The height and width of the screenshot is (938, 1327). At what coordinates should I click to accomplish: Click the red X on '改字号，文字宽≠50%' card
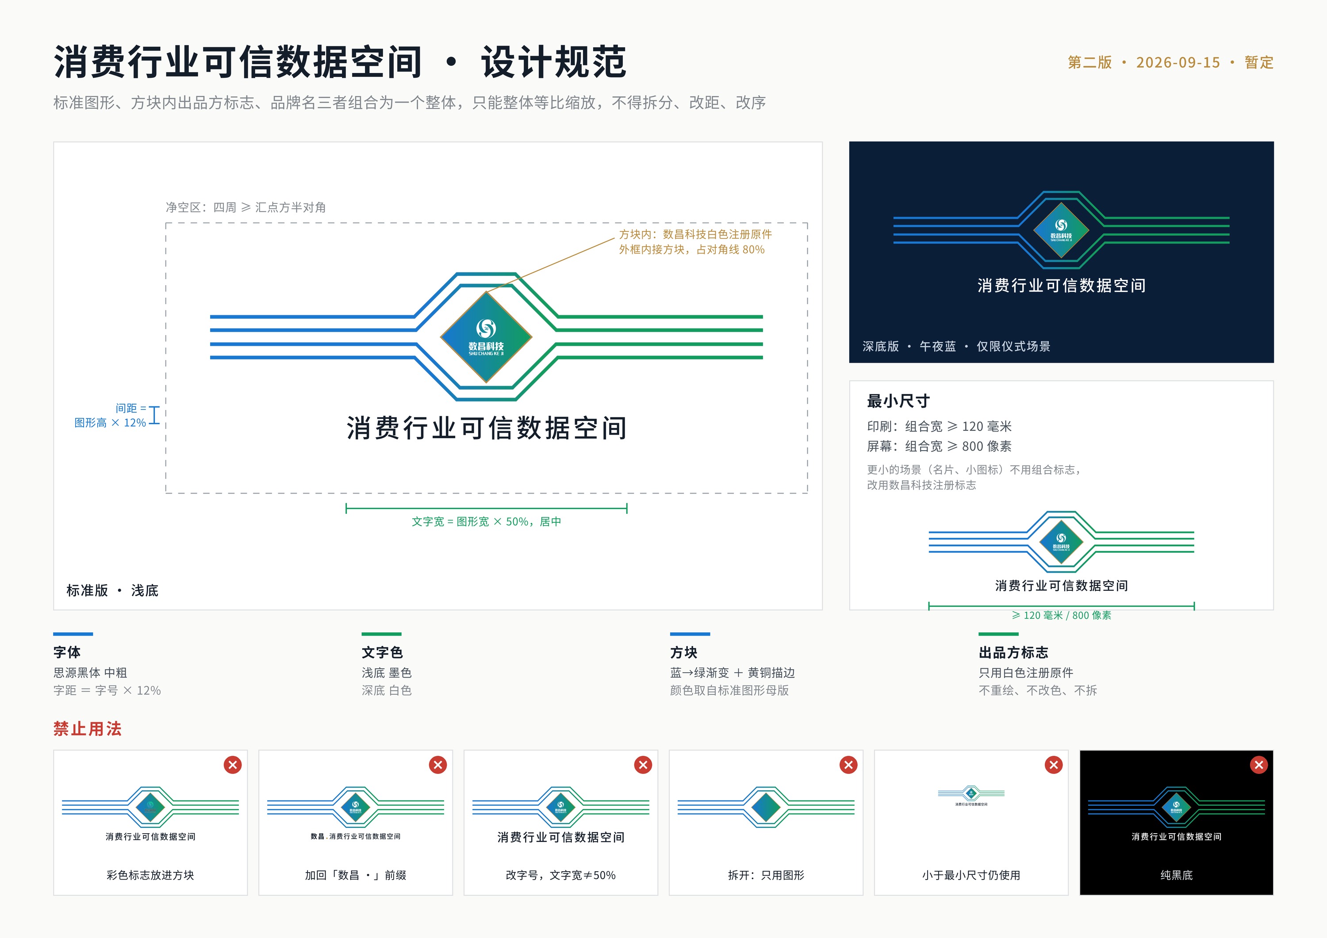[x=643, y=765]
